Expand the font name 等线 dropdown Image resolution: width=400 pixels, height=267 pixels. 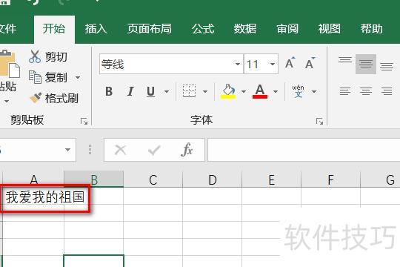[238, 64]
